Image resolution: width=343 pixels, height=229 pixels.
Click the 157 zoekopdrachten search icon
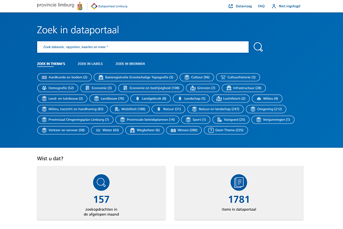(x=101, y=183)
